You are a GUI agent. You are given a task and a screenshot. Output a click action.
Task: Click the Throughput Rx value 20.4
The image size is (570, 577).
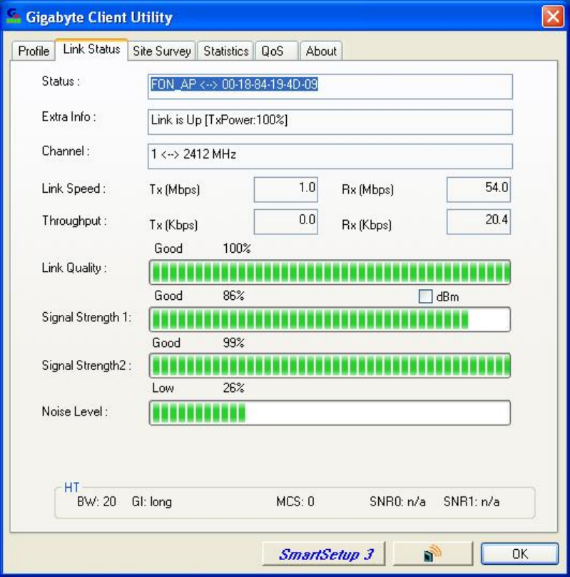click(479, 221)
